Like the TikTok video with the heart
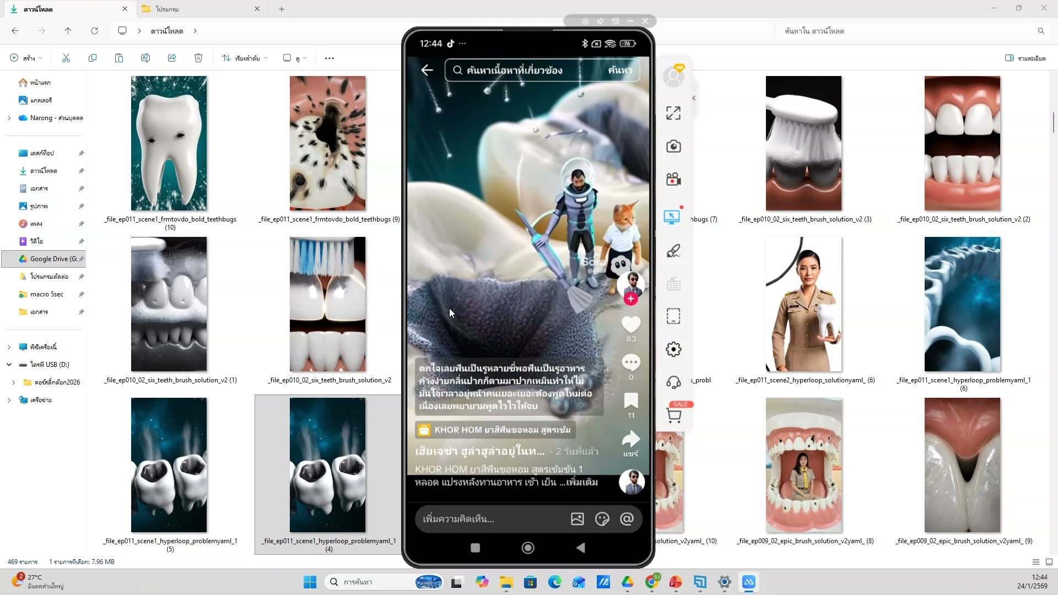This screenshot has height=595, width=1058. (x=631, y=324)
